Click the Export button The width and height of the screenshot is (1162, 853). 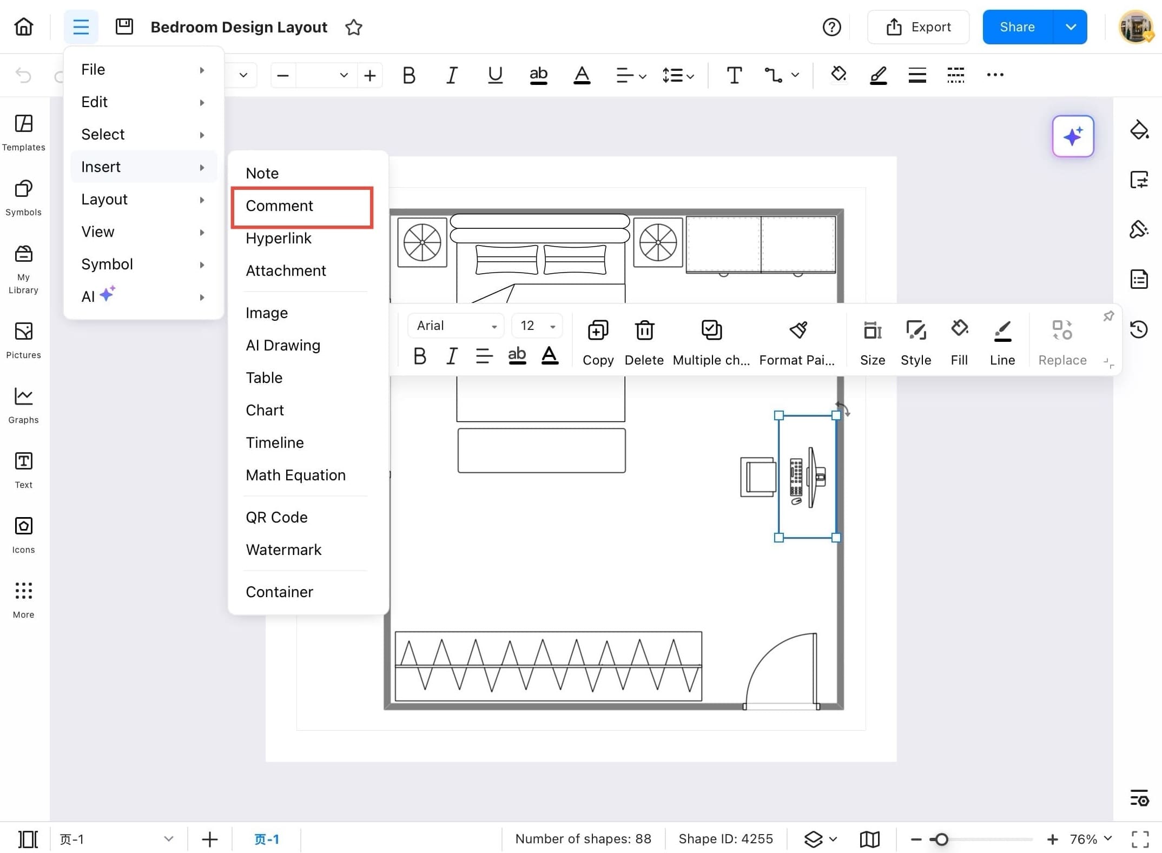pos(918,27)
